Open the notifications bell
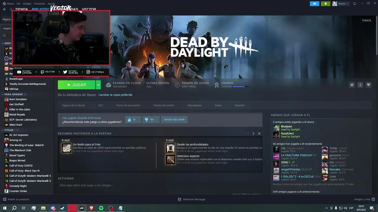 325,4
